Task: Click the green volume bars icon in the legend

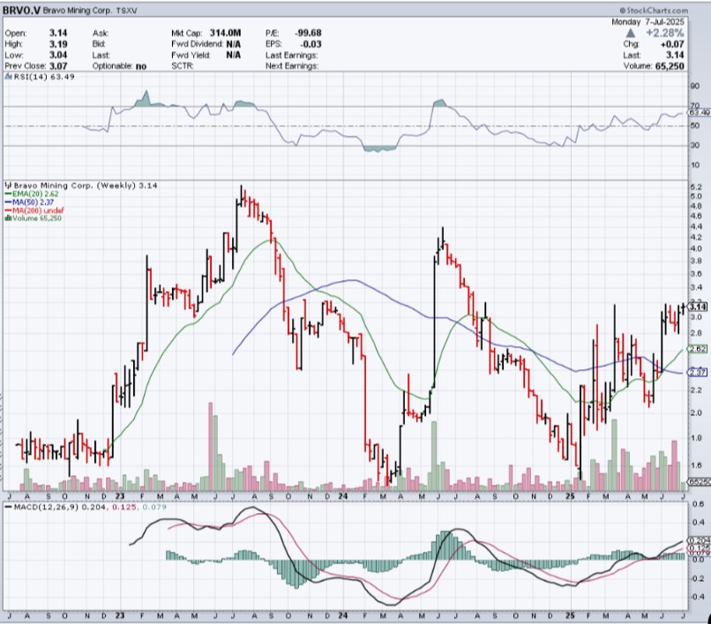Action: tap(9, 219)
